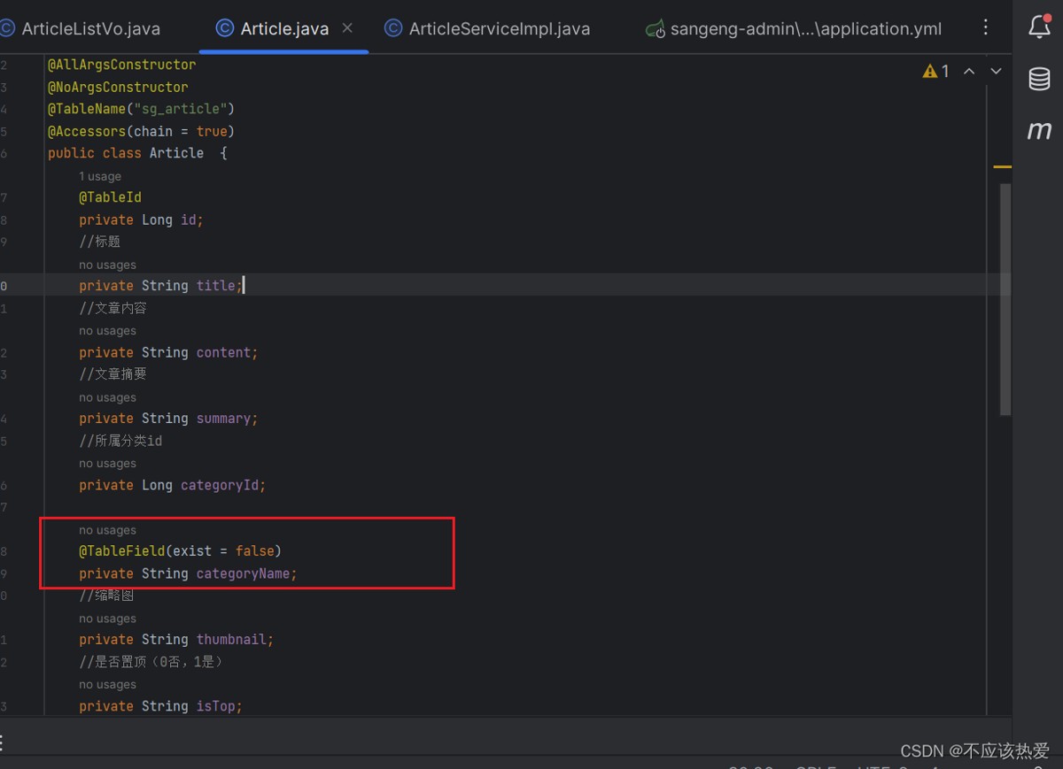Click the Article.java class file icon
The image size is (1063, 769).
[x=225, y=28]
